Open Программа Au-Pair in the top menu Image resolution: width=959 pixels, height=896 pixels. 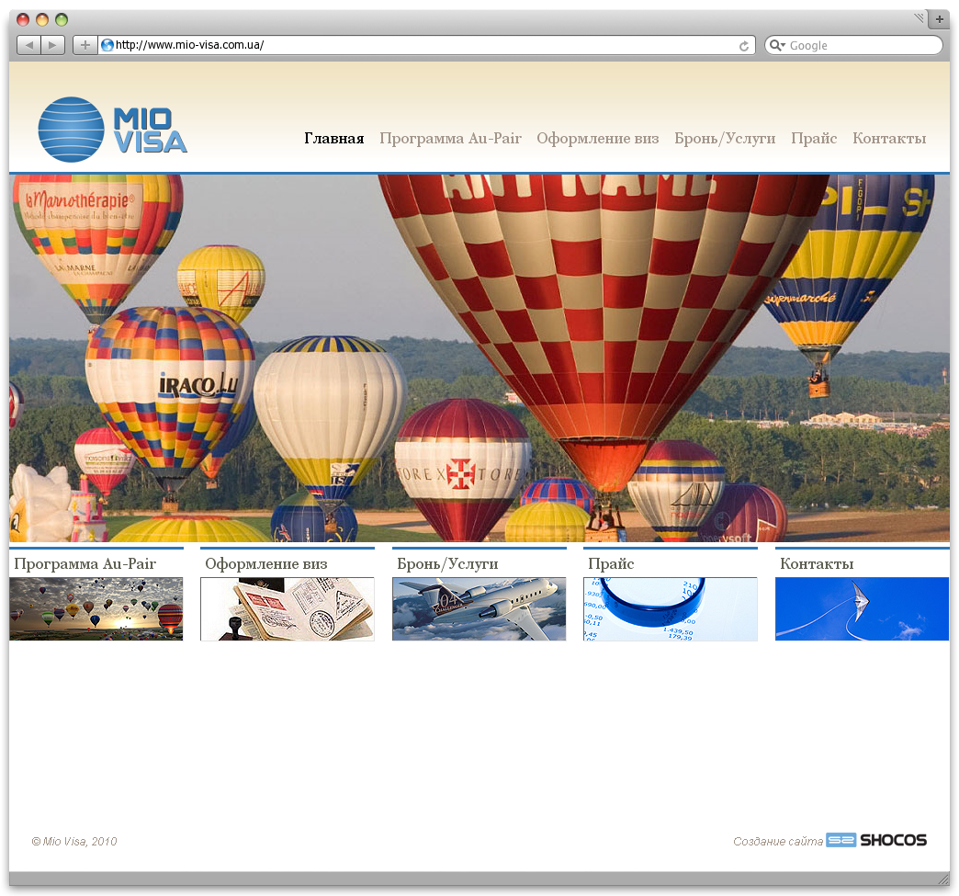(450, 139)
